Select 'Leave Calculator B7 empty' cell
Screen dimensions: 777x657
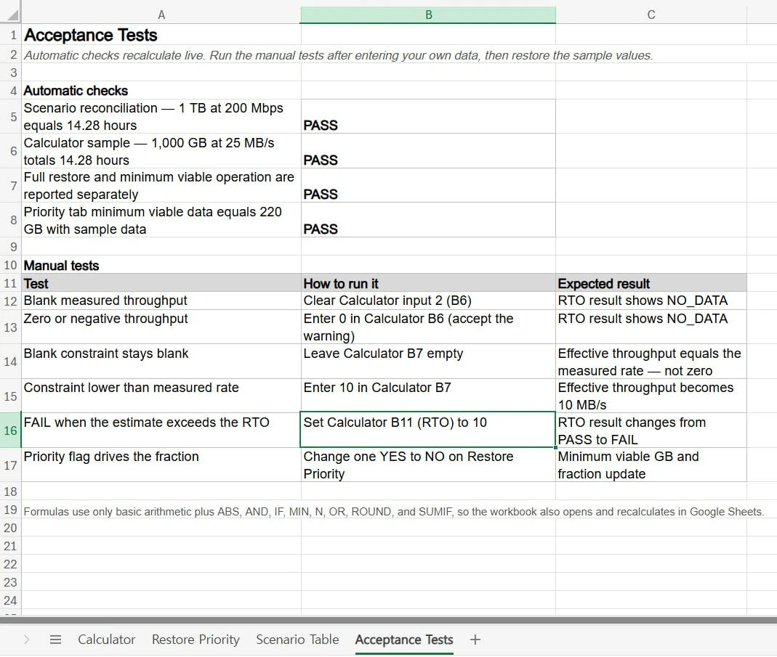[x=428, y=362]
